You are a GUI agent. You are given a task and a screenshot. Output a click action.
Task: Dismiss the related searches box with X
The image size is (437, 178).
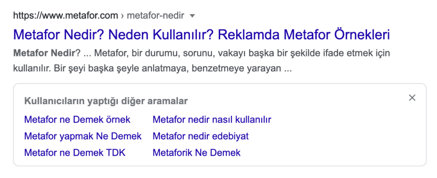(x=412, y=98)
